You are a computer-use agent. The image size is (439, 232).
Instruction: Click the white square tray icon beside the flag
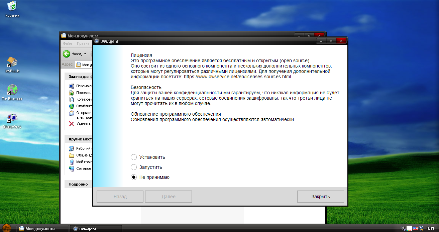point(409,229)
